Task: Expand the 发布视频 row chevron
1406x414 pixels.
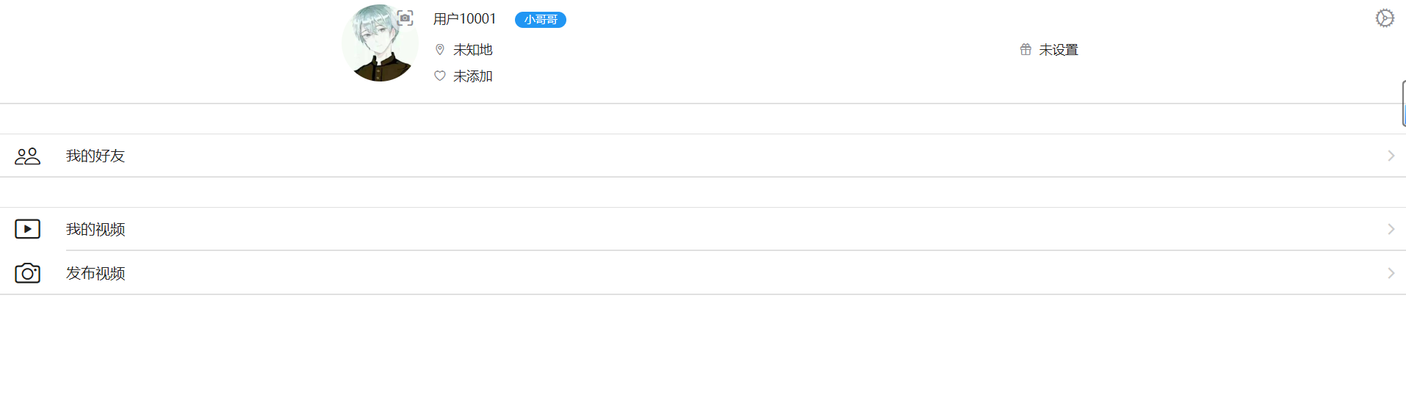Action: pos(1391,273)
